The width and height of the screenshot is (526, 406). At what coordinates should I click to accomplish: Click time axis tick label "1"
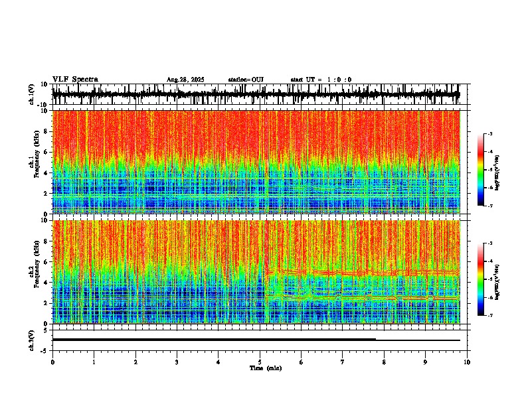(x=94, y=362)
